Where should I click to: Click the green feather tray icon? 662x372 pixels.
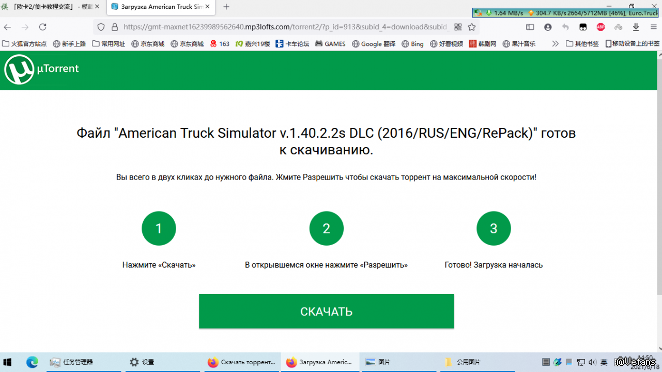click(557, 362)
